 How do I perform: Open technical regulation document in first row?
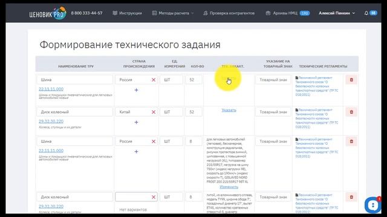point(317,86)
